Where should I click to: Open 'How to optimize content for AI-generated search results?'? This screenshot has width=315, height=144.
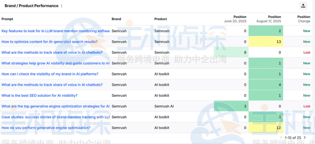[x=49, y=42]
